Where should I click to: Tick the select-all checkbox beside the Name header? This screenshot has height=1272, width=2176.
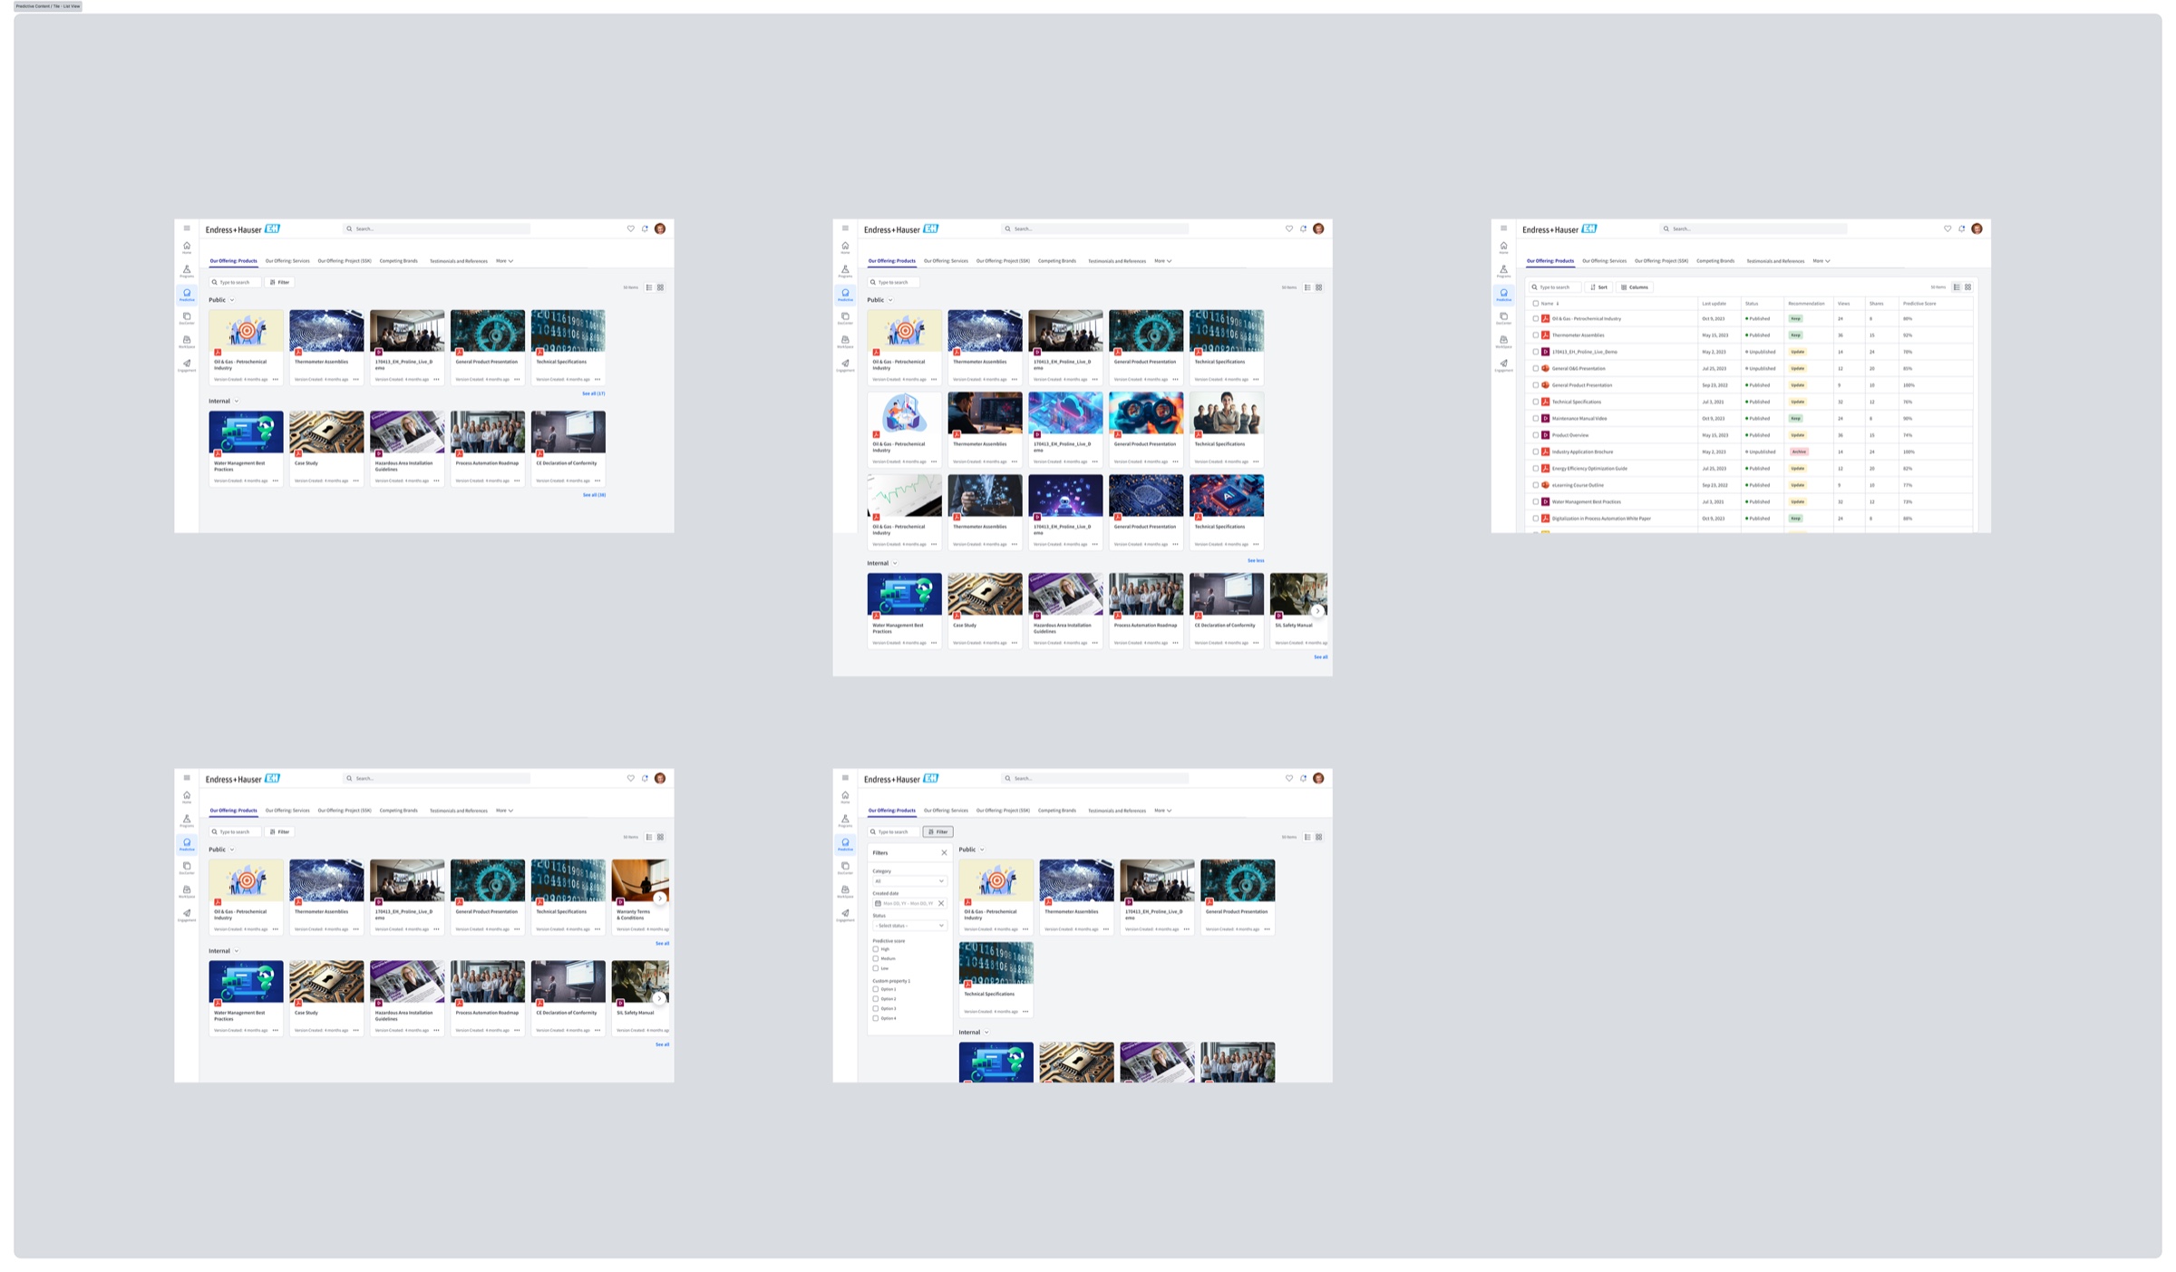(x=1535, y=304)
